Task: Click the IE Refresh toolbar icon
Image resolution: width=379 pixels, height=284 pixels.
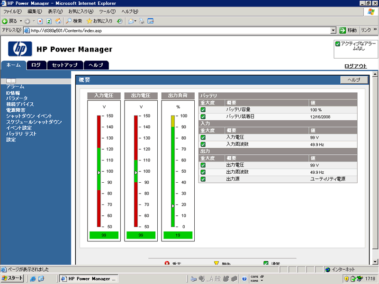Action: (49, 21)
